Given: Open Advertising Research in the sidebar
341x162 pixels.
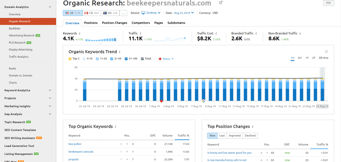Looking at the screenshot, I should 22,35.
